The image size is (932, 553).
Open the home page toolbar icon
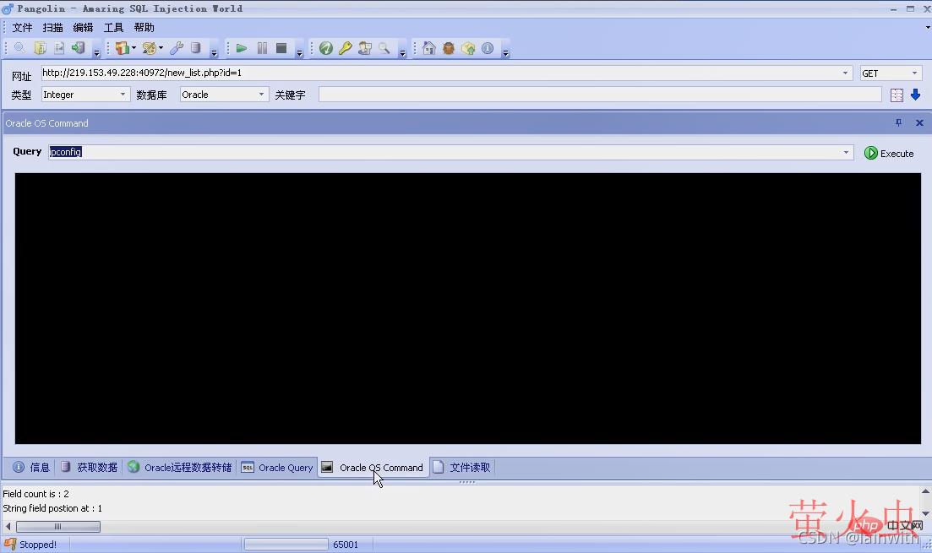[x=428, y=48]
